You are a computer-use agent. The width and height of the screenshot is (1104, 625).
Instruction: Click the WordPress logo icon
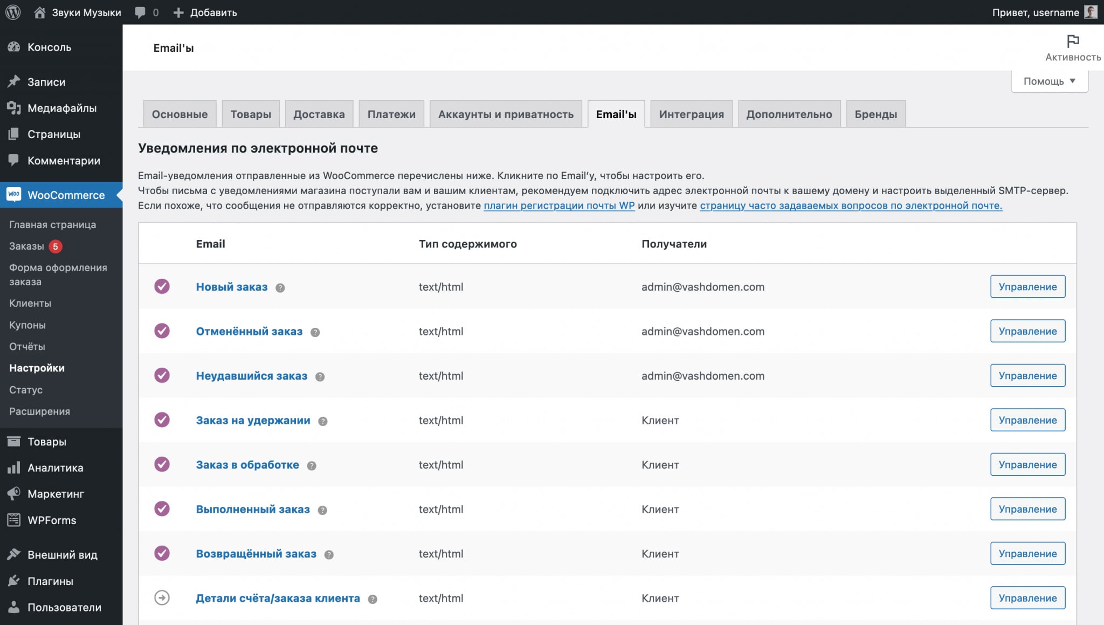(x=13, y=12)
